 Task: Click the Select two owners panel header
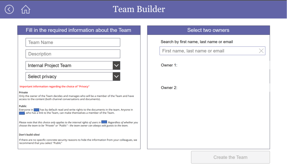click(208, 30)
